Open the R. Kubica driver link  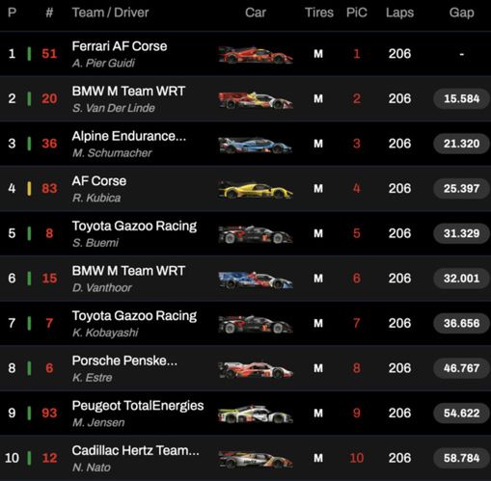tap(96, 198)
